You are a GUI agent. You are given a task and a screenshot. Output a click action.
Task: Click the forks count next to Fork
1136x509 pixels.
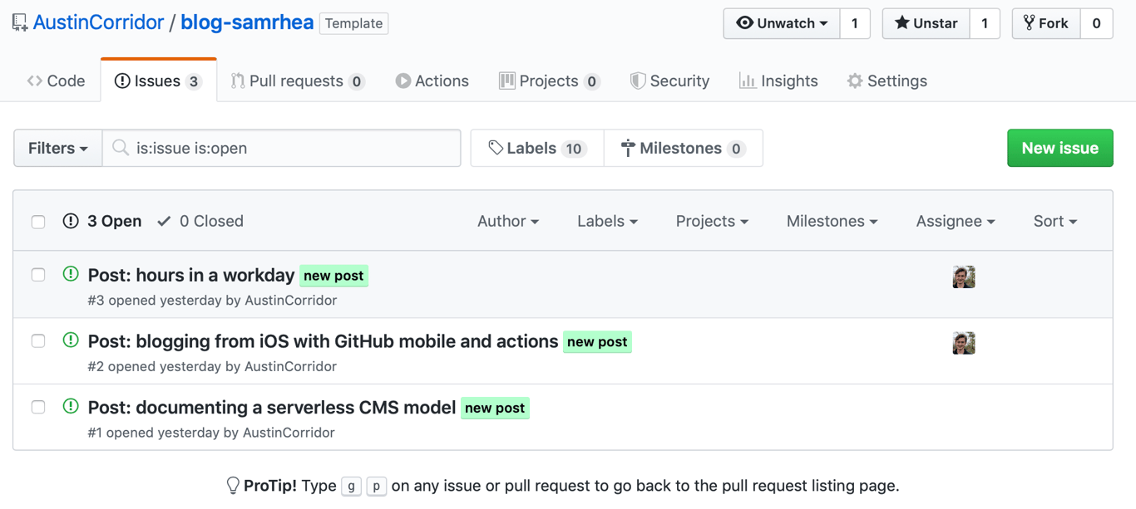(1096, 23)
